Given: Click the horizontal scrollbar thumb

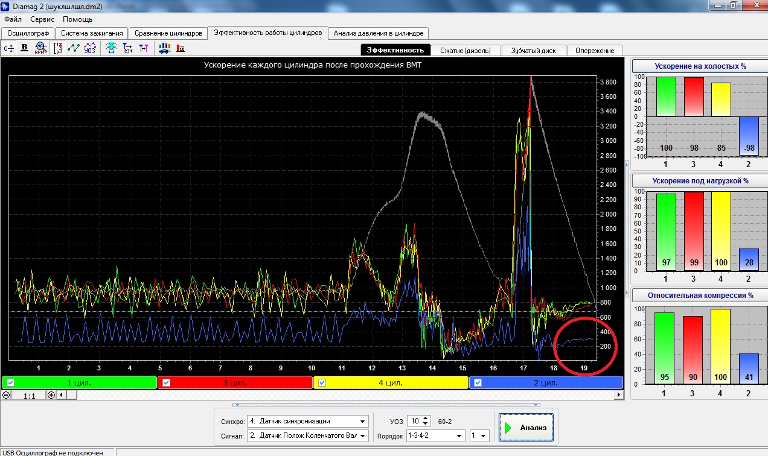Looking at the screenshot, I should coord(71,395).
